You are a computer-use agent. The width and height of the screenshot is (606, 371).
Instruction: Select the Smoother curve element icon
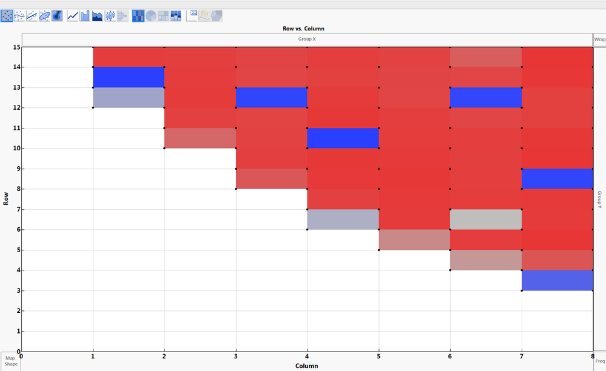(19, 16)
